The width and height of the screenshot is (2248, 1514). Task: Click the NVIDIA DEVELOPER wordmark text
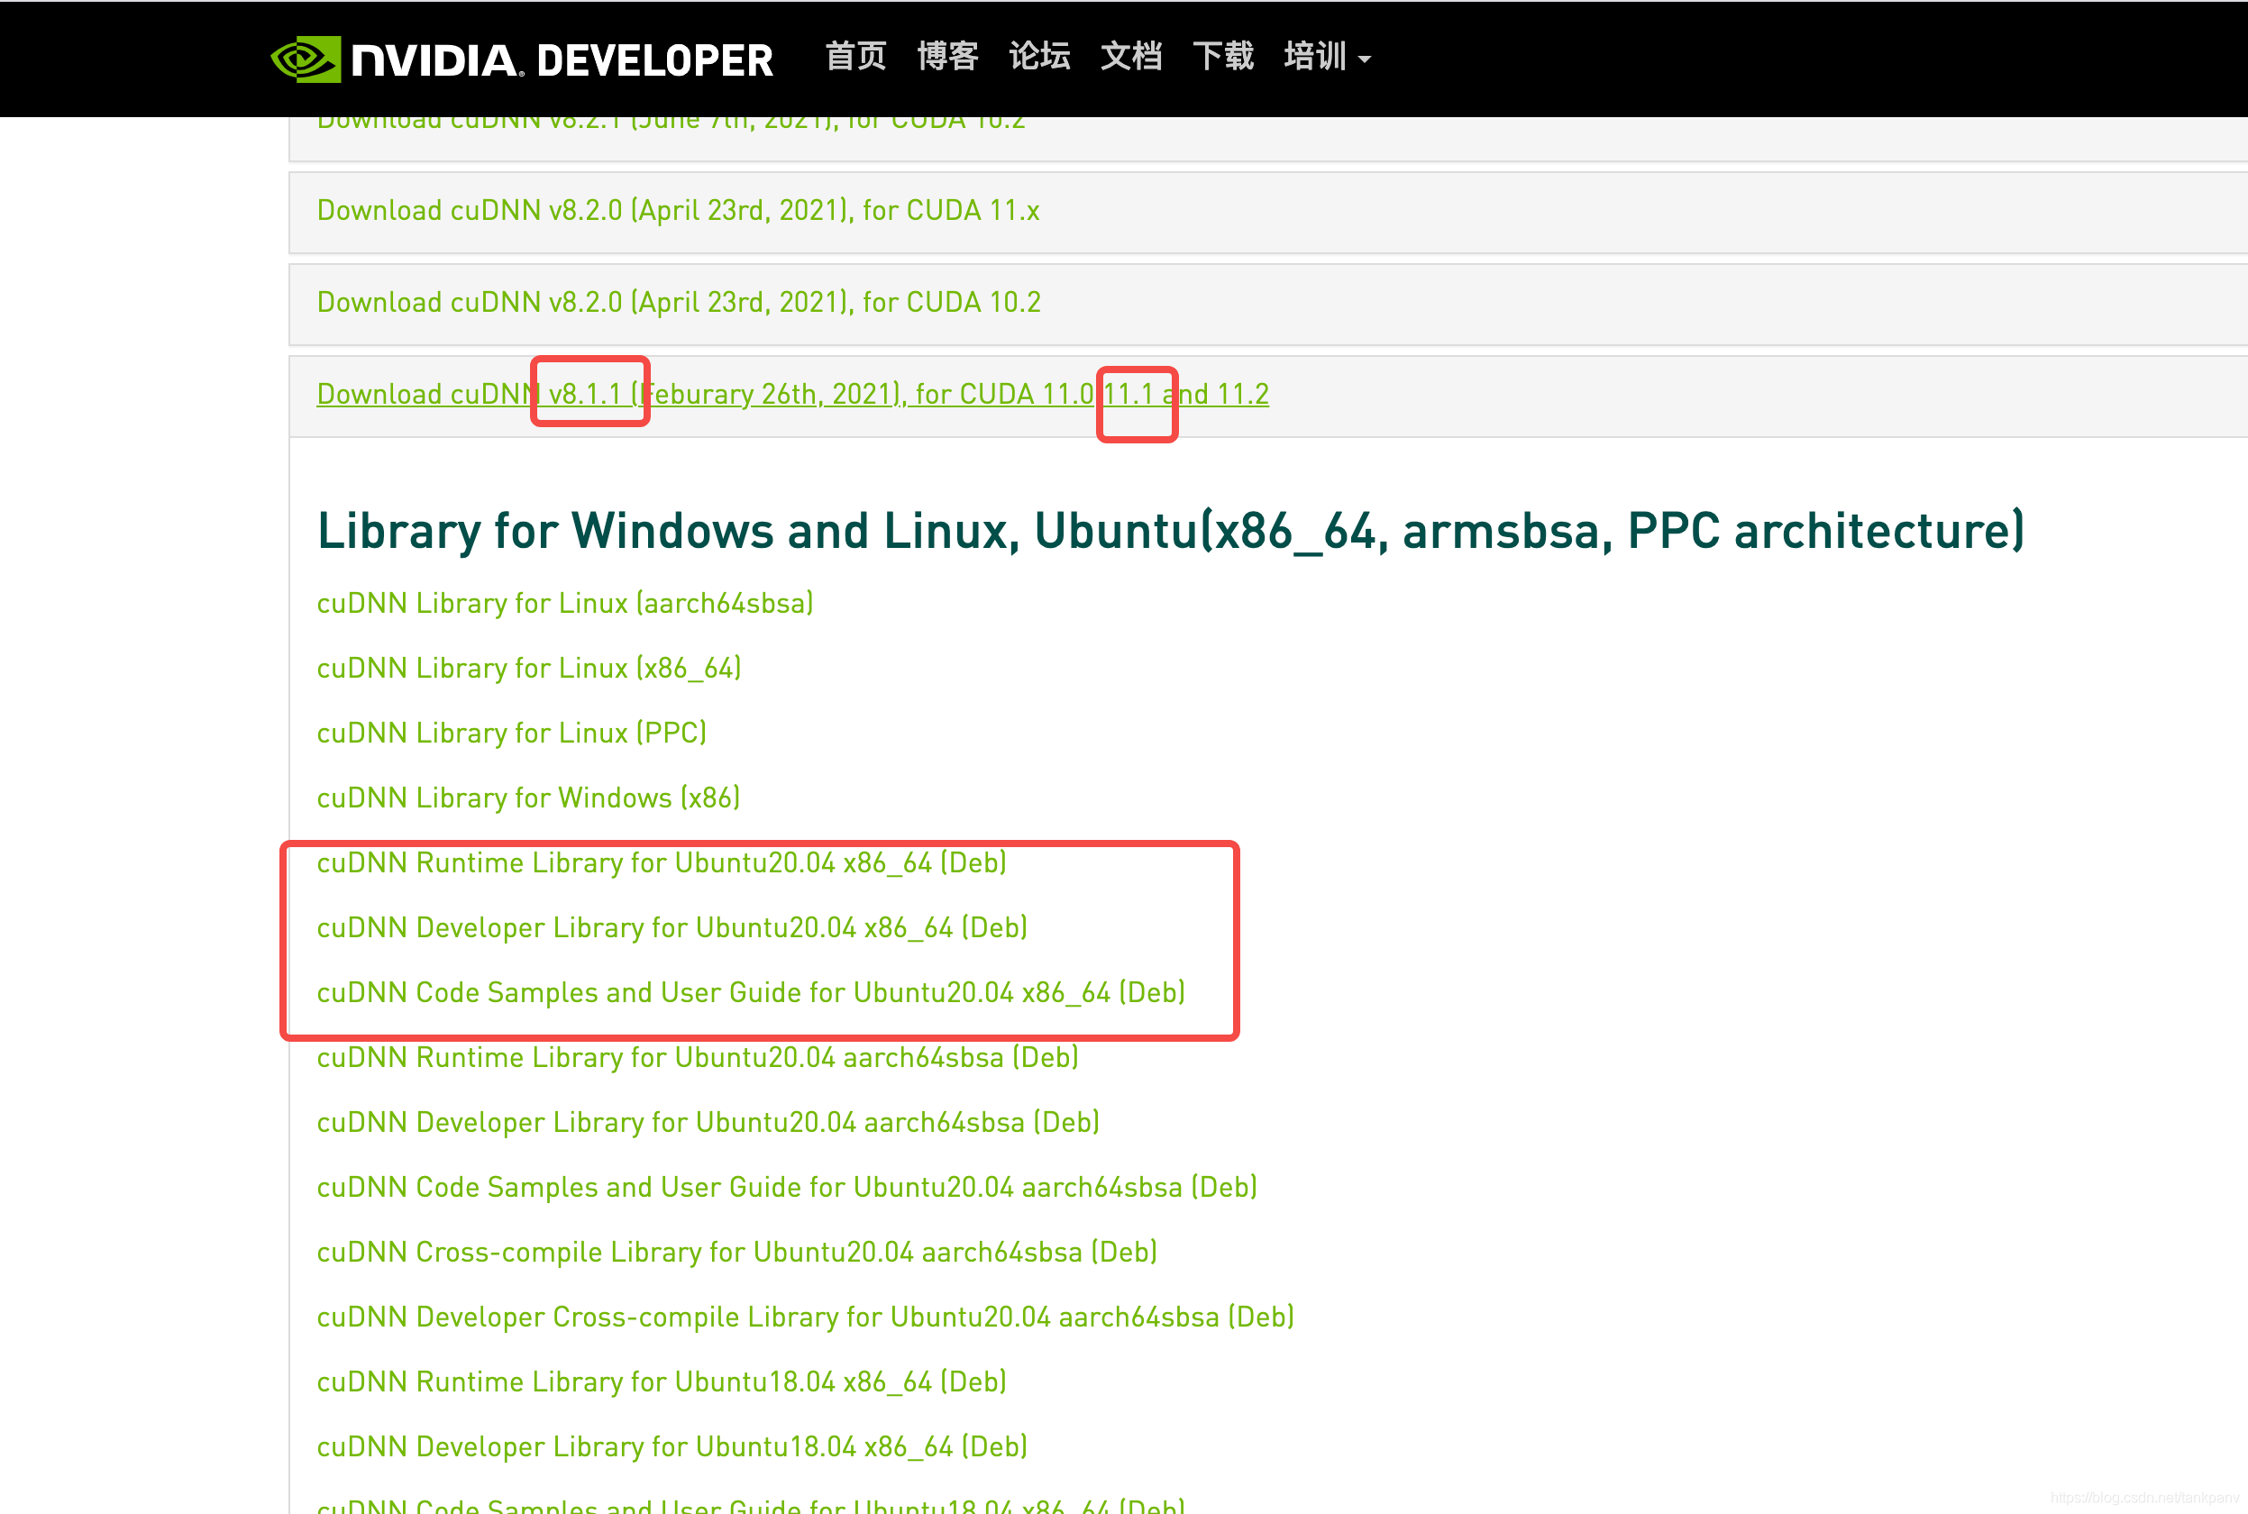(562, 61)
